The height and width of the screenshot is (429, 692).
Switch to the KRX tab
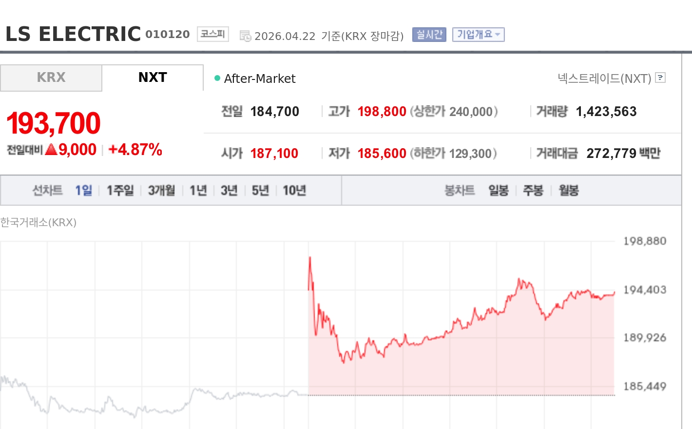pyautogui.click(x=51, y=78)
